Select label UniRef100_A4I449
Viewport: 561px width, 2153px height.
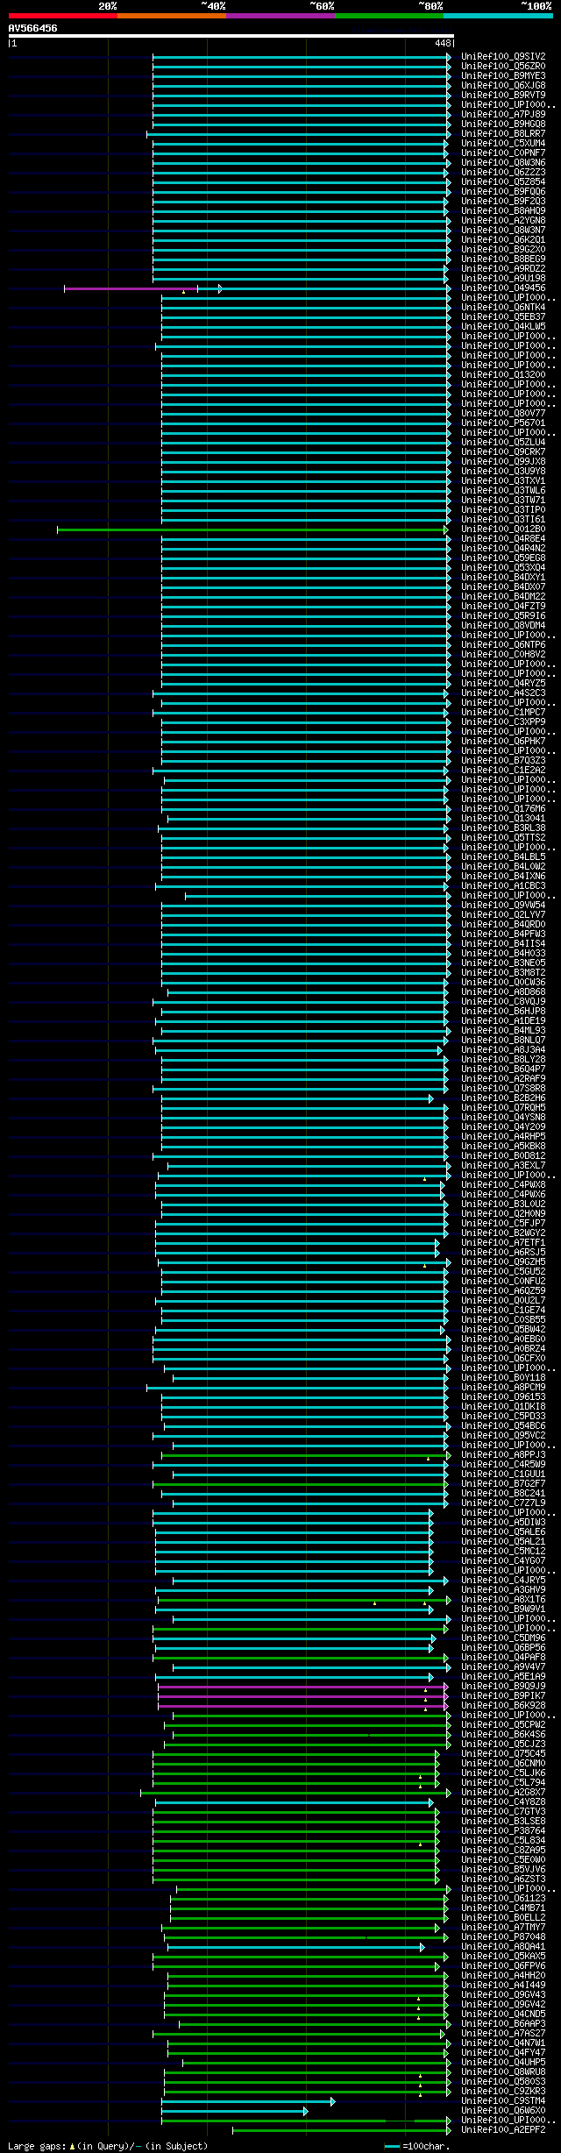(x=503, y=1985)
